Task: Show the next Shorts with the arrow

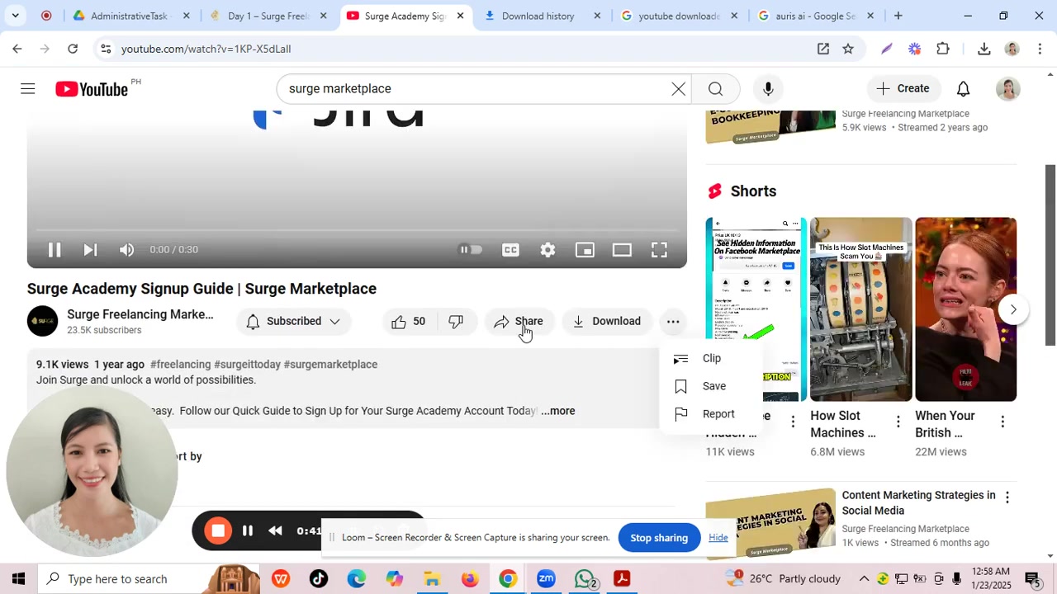Action: (x=1013, y=310)
